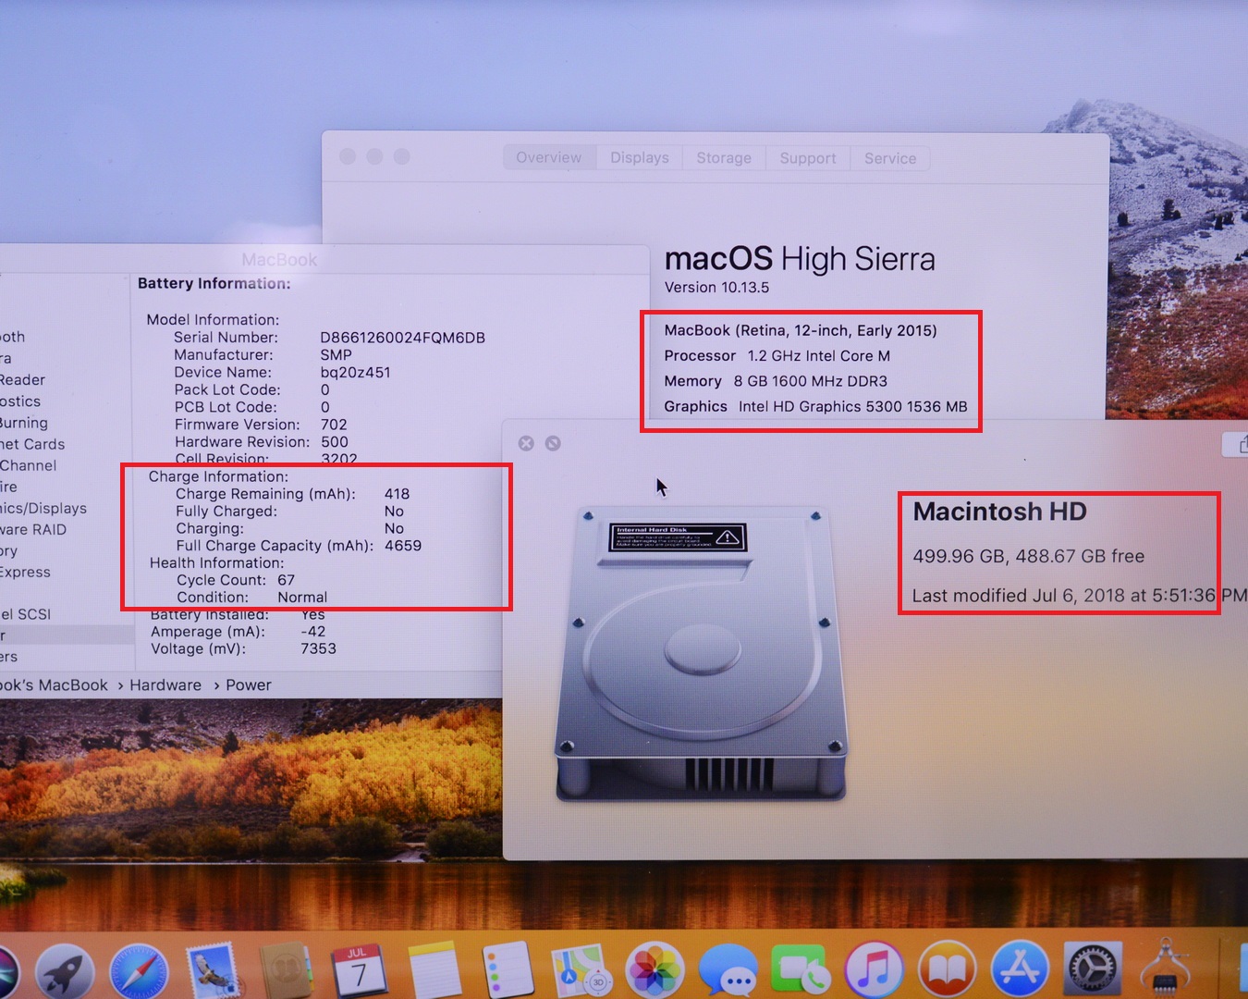Select Fibre Channel in the sidebar
The width and height of the screenshot is (1248, 999).
coord(29,465)
